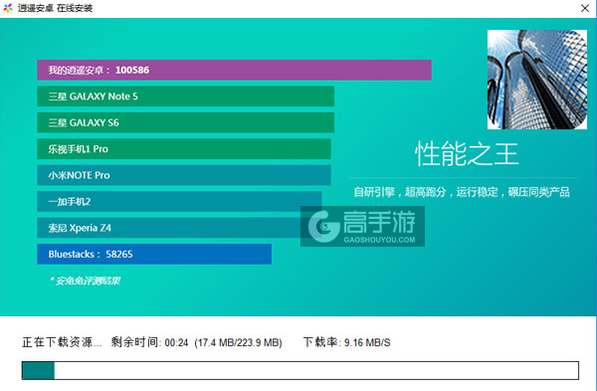Click the 高手游 watermark logo
Screen dimensions: 597x391
coord(362,226)
